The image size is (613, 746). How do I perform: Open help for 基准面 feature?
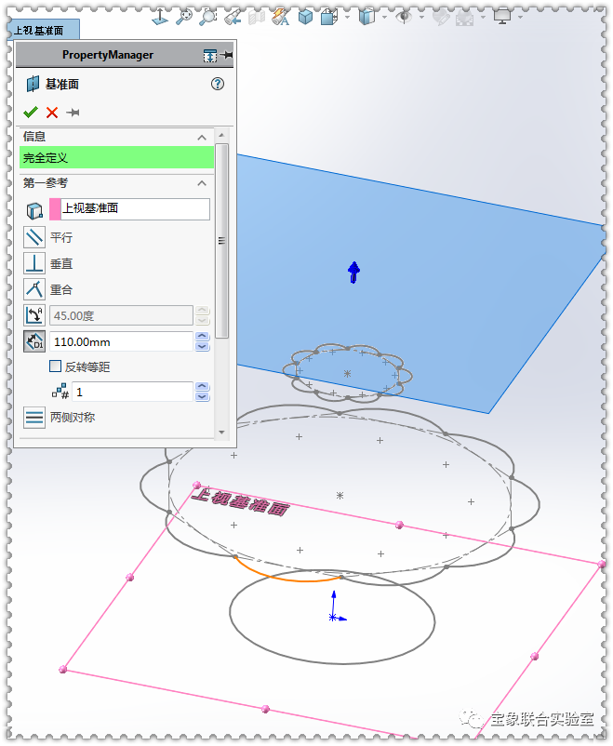pos(218,85)
